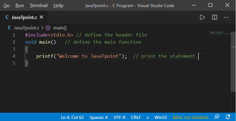Select language mode 'c' in status bar

148,117
